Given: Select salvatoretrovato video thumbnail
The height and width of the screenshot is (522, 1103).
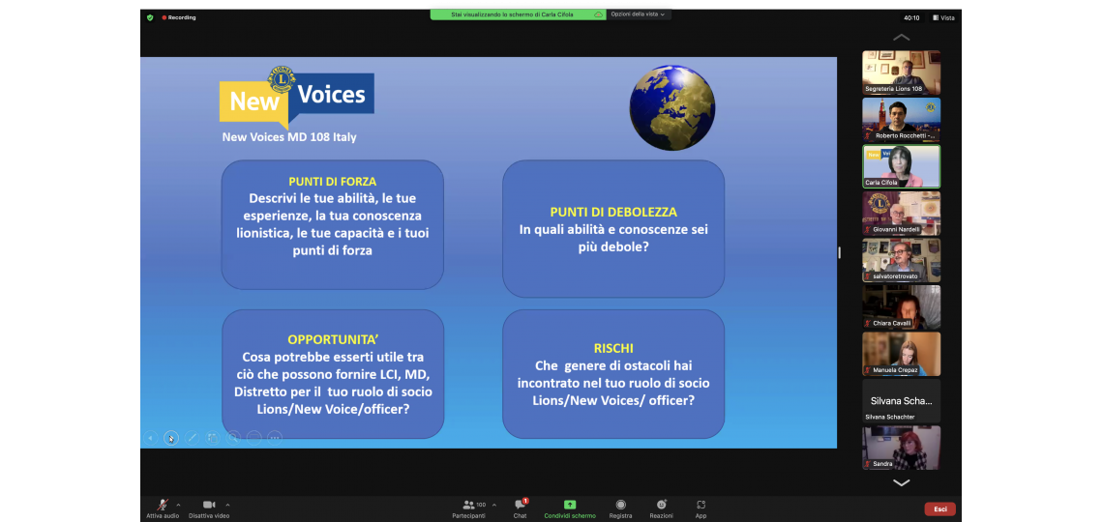Looking at the screenshot, I should 901,260.
